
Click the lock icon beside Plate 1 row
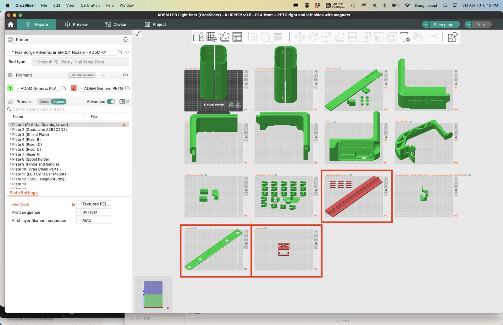(x=124, y=124)
